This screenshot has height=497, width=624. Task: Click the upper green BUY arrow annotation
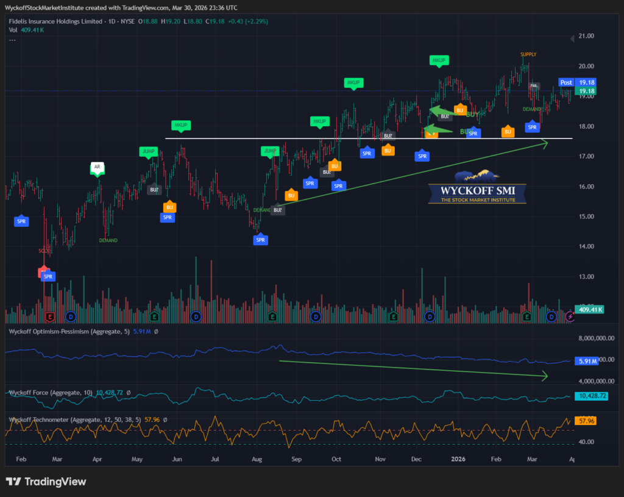(x=440, y=112)
